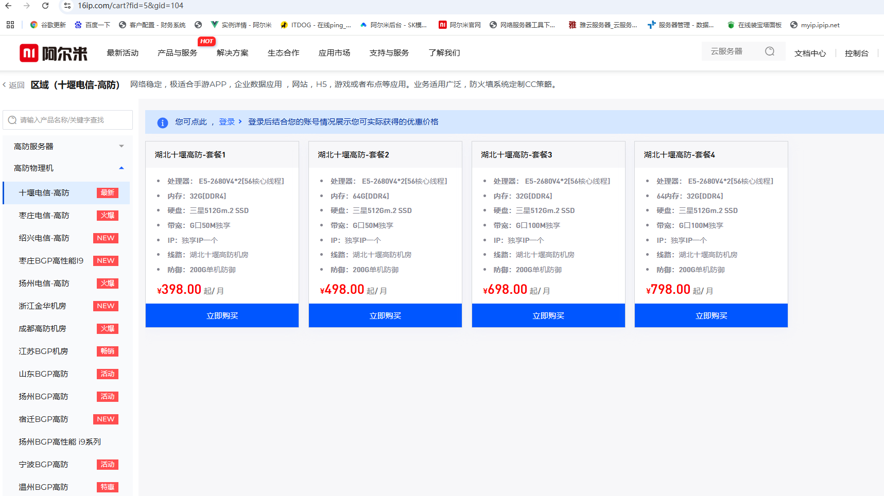Select 江苏BGP机房 in sidebar
This screenshot has height=496, width=884.
(66, 351)
